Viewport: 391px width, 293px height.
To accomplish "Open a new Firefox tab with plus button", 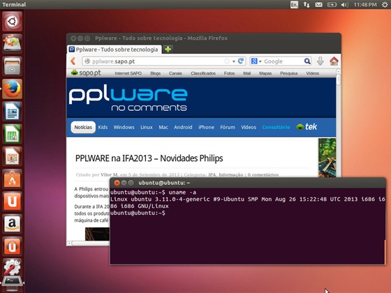I will tap(168, 50).
